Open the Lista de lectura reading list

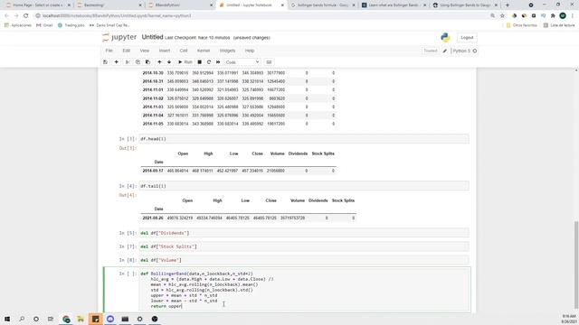pyautogui.click(x=559, y=25)
